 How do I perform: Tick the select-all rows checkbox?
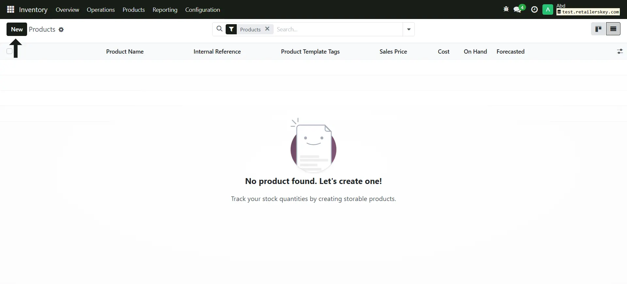(9, 51)
